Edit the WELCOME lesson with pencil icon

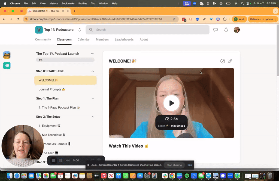[x=230, y=61]
